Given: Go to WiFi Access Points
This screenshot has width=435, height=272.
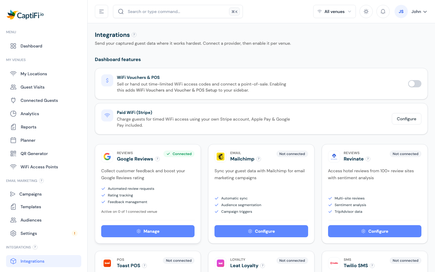Looking at the screenshot, I should (x=43, y=167).
